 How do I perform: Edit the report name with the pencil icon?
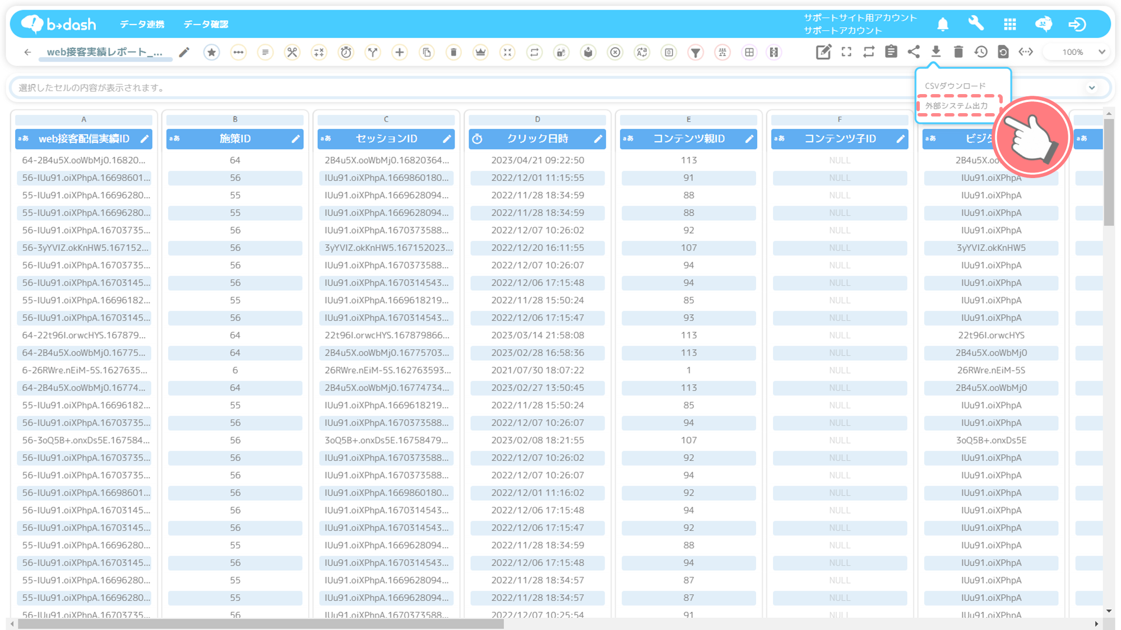coord(184,52)
